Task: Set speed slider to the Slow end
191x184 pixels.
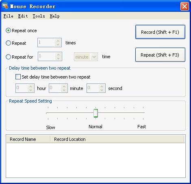Action: point(48,113)
